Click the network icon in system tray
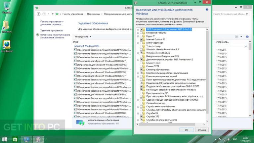The image size is (254, 143). click(x=224, y=139)
